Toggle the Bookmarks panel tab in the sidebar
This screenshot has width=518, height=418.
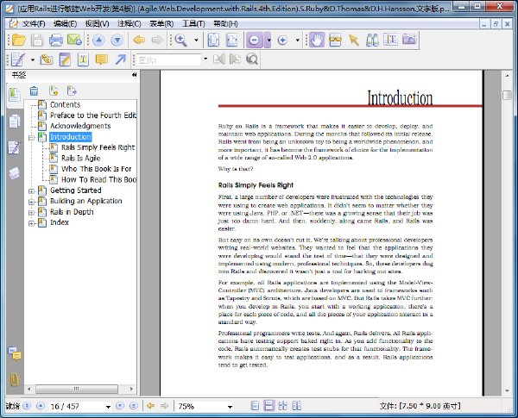click(14, 95)
